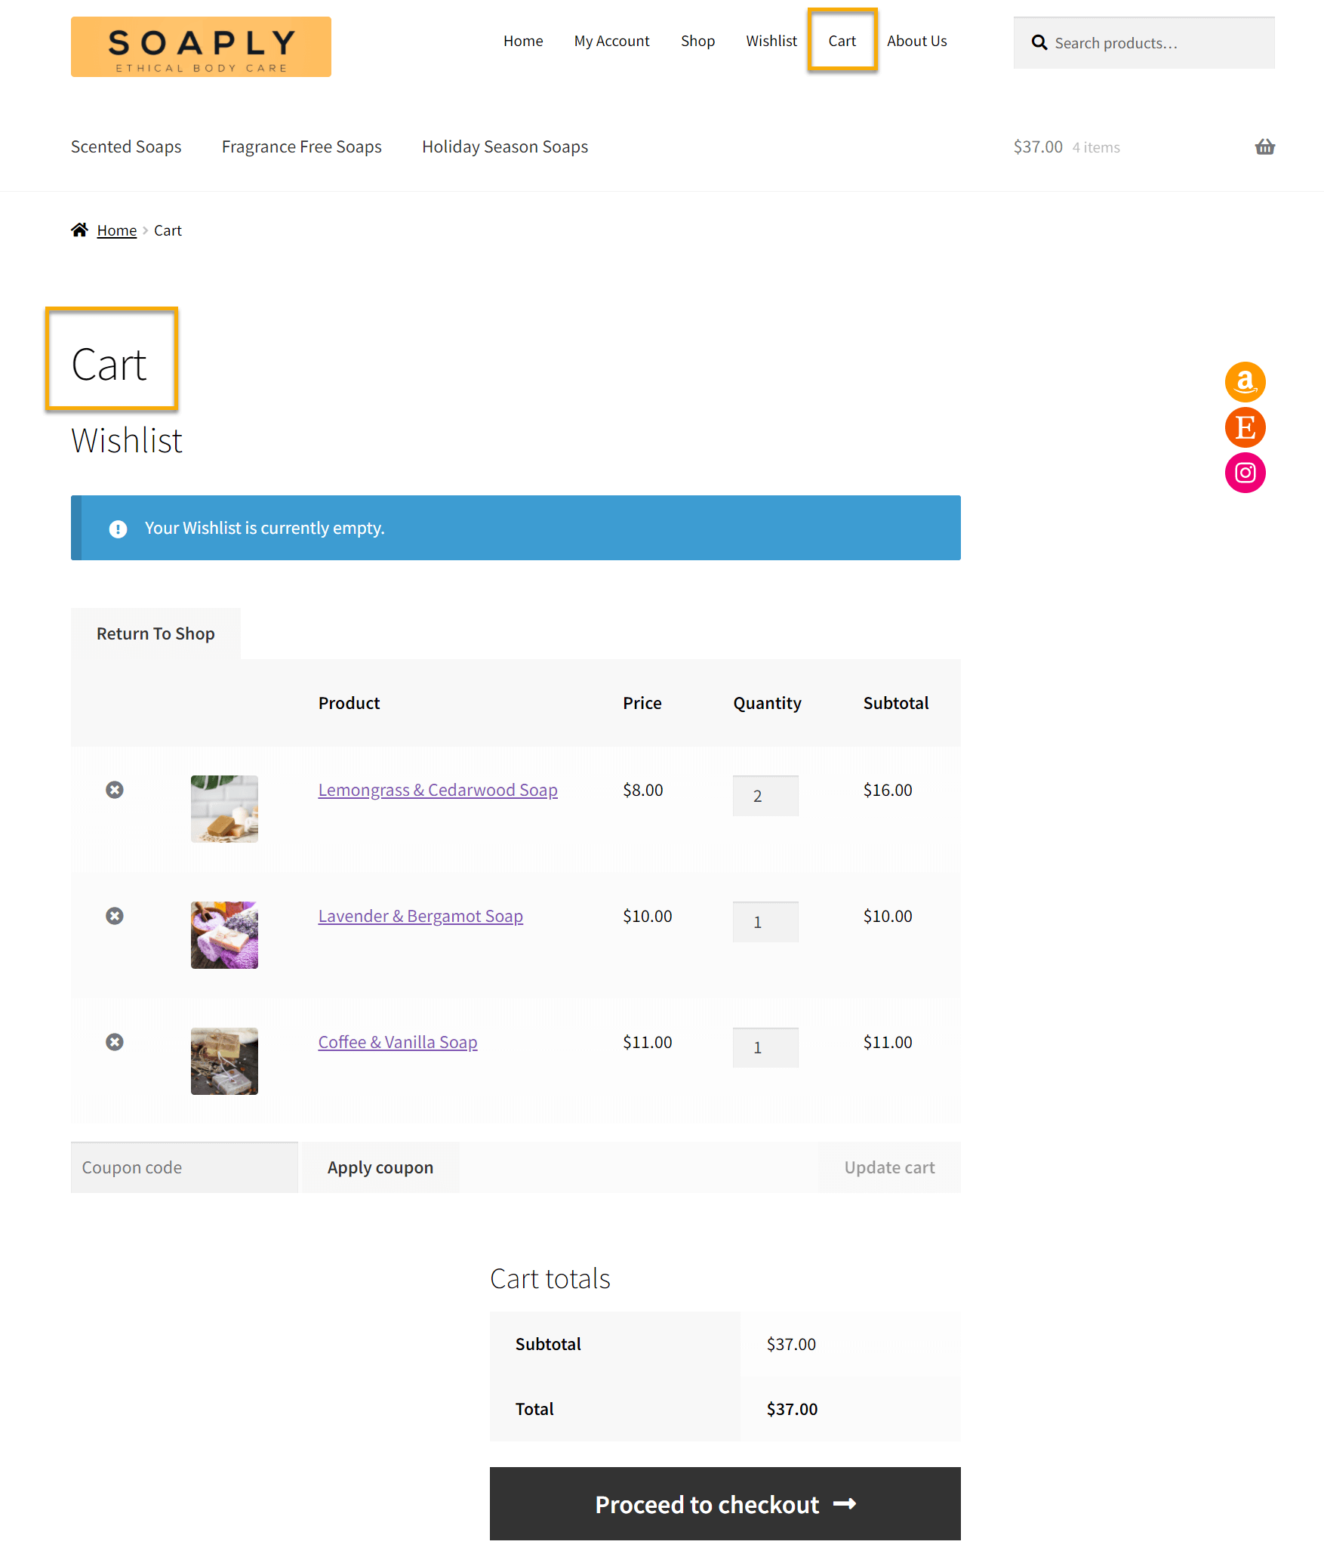Click the Update cart button

tap(889, 1167)
